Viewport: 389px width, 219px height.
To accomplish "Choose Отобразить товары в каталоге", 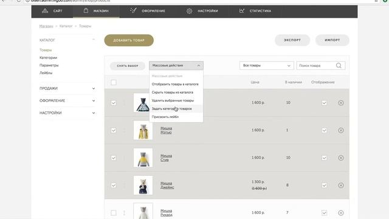I will pos(175,84).
